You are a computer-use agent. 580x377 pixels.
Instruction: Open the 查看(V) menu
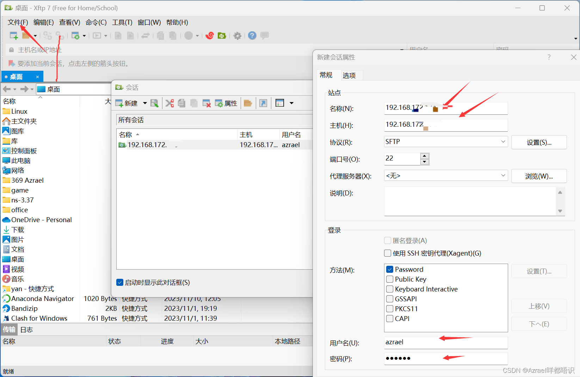click(69, 23)
